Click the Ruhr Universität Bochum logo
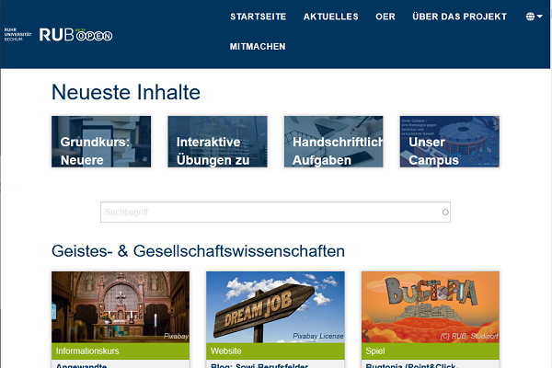The height and width of the screenshot is (368, 552). pos(18,35)
